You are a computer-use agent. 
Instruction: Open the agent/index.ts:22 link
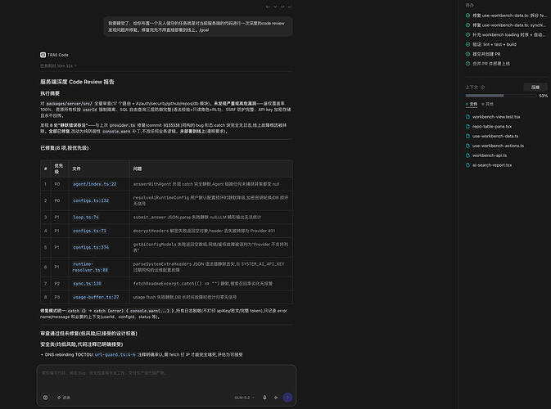[x=94, y=184]
